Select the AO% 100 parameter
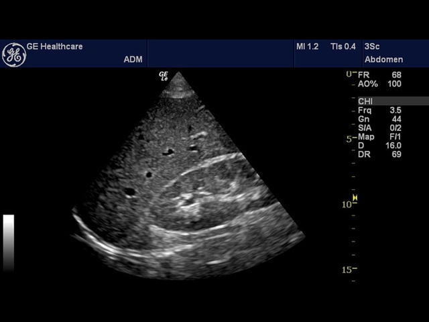 (379, 84)
